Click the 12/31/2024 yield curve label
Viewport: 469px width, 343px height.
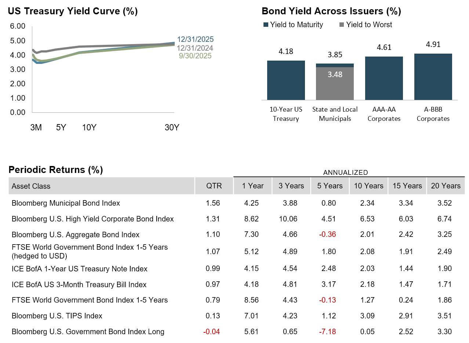[x=195, y=48]
